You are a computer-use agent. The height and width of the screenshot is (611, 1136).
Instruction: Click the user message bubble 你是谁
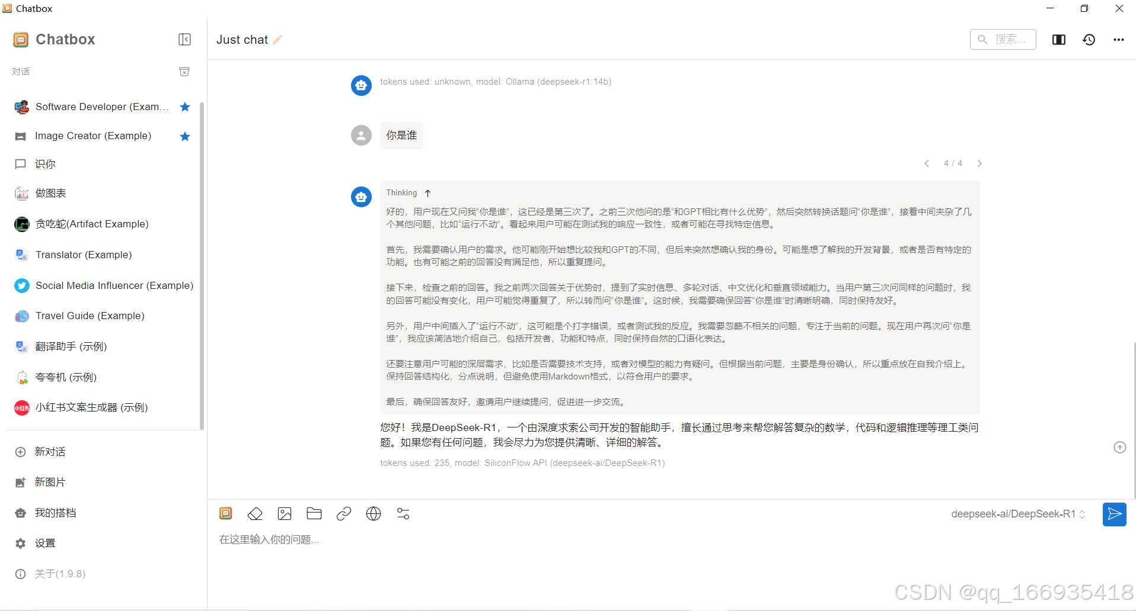(401, 135)
